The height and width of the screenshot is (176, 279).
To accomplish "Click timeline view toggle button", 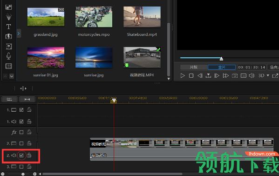I will 9,99.
